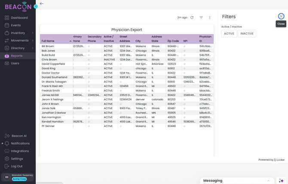Screen dimensions: 288x184
Task: Expand the Messaging panel
Action: coord(268,181)
